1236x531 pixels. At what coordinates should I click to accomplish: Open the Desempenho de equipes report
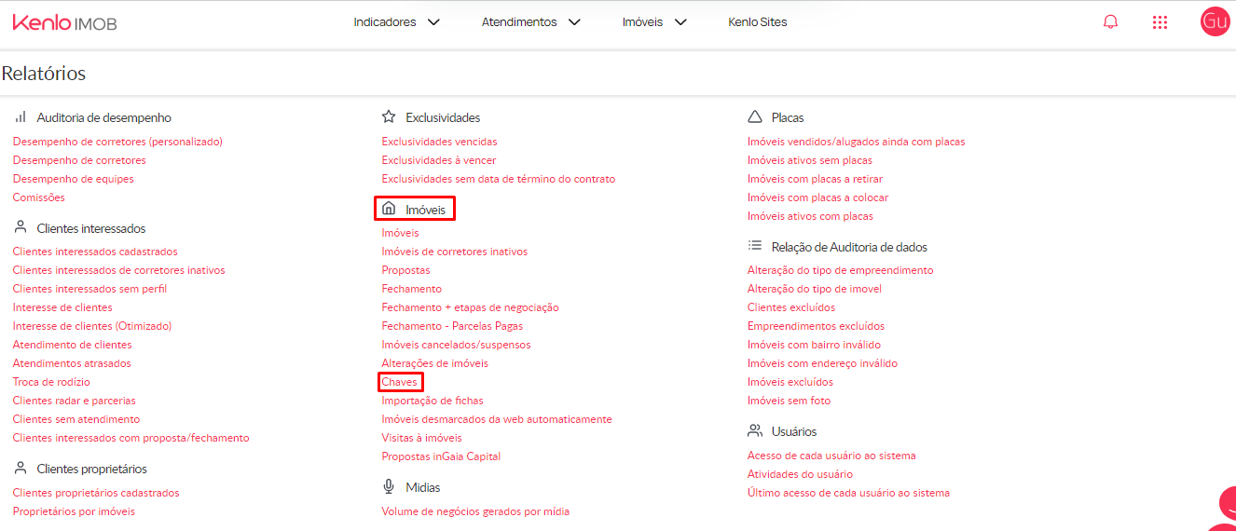tap(74, 179)
